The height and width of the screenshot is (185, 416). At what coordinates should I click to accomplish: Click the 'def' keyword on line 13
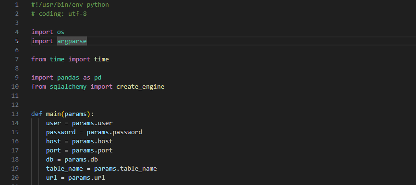coord(37,114)
